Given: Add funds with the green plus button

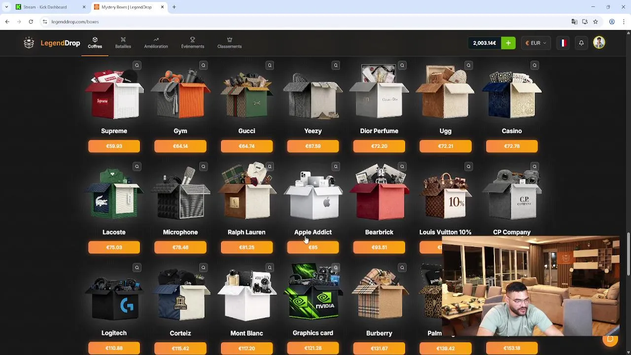Looking at the screenshot, I should 508,43.
